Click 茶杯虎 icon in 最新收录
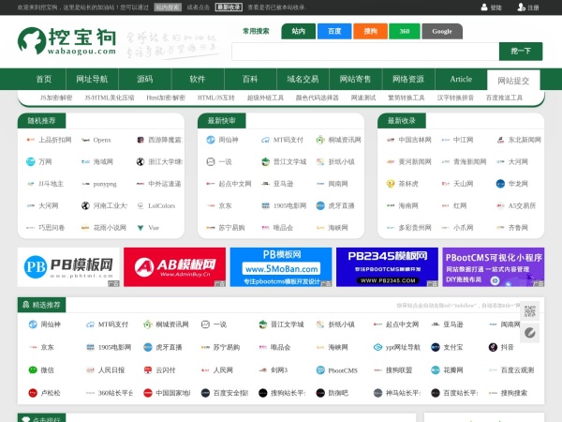This screenshot has height=422, width=562. (391, 184)
